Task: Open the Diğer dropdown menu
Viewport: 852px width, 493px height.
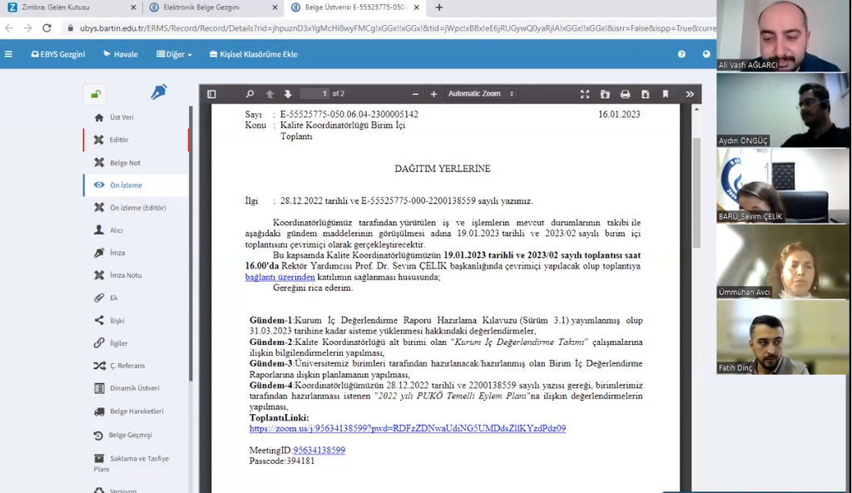Action: click(174, 55)
